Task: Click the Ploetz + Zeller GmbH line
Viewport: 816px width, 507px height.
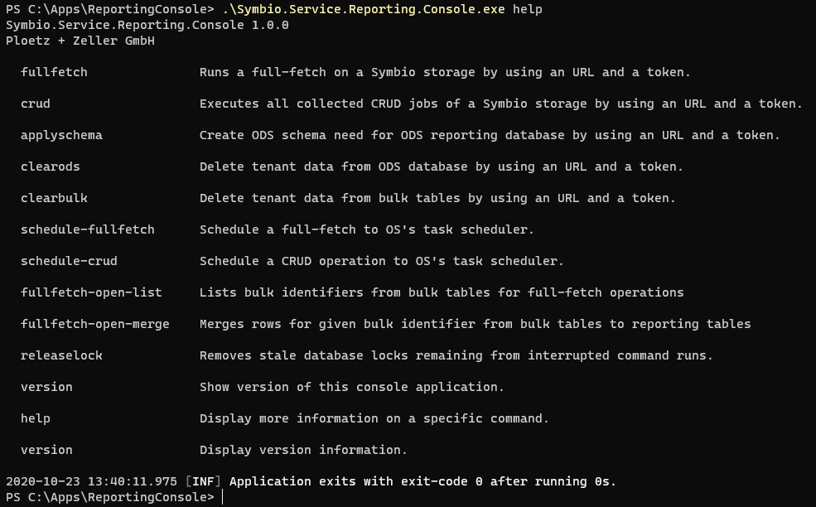Action: [x=80, y=41]
